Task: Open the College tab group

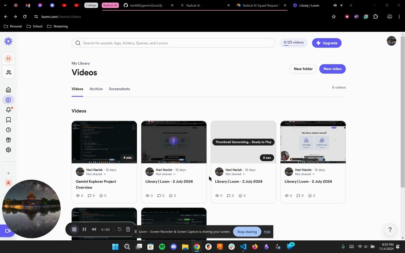Action: (91, 5)
